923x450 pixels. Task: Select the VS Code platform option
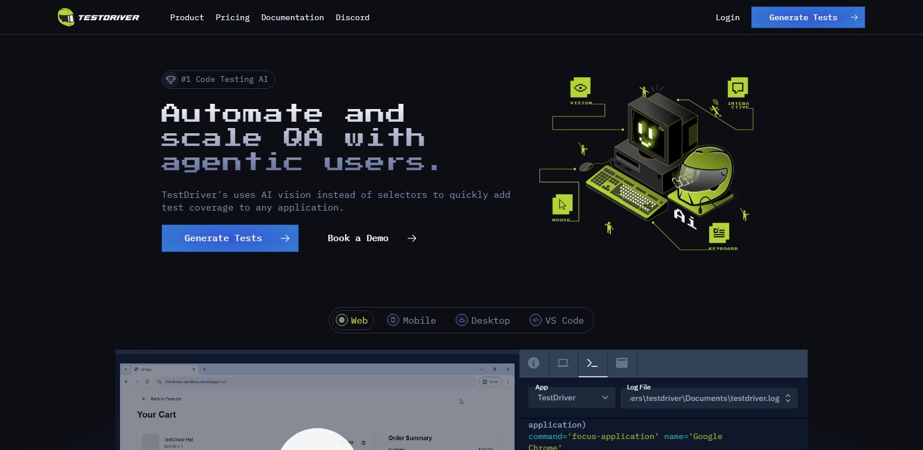[x=557, y=320]
